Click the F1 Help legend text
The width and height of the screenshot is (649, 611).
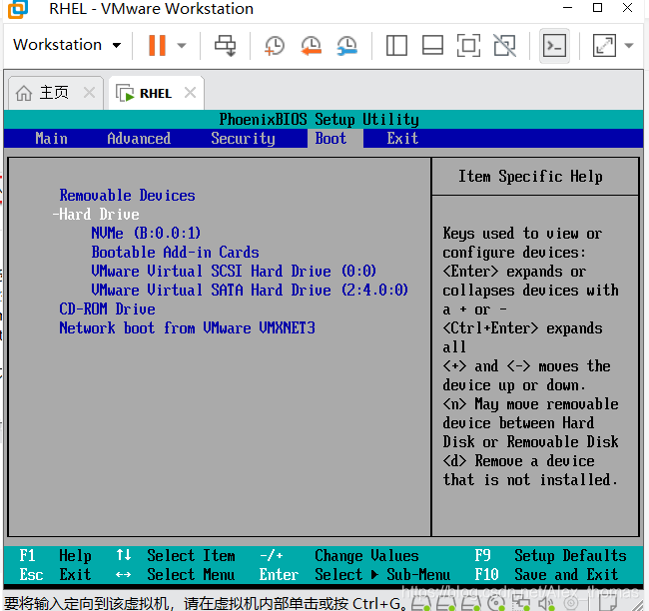55,555
